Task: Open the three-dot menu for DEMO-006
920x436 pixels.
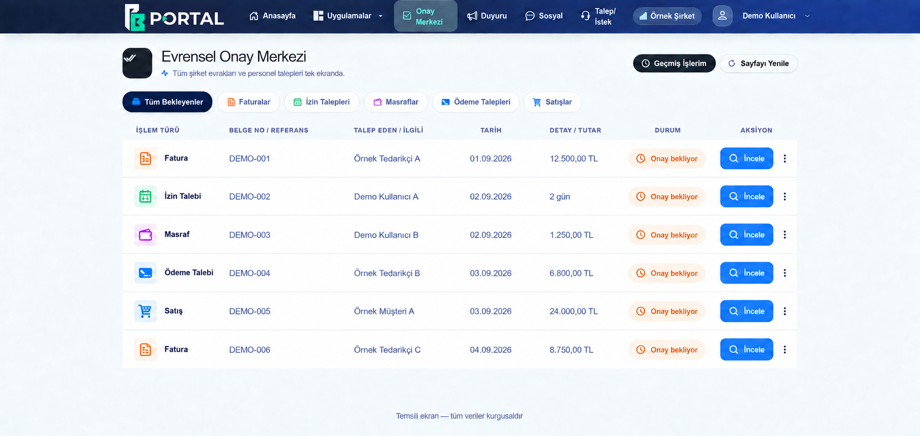Action: [785, 349]
